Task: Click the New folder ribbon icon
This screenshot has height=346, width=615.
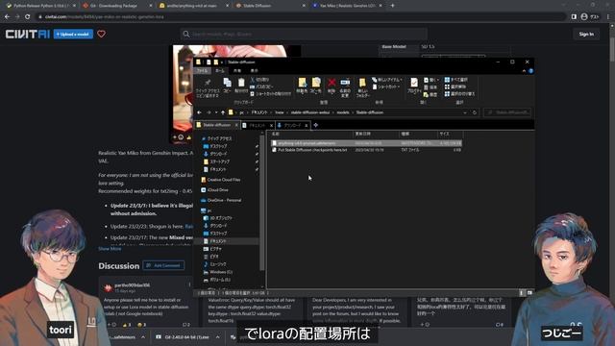Action: (x=363, y=87)
